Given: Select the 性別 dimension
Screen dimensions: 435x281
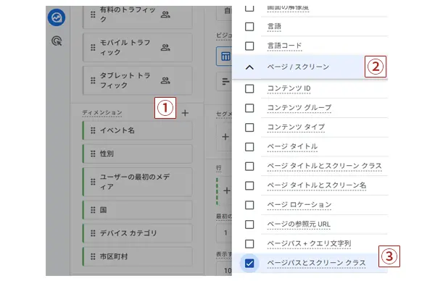Looking at the screenshot, I should click(x=137, y=154).
